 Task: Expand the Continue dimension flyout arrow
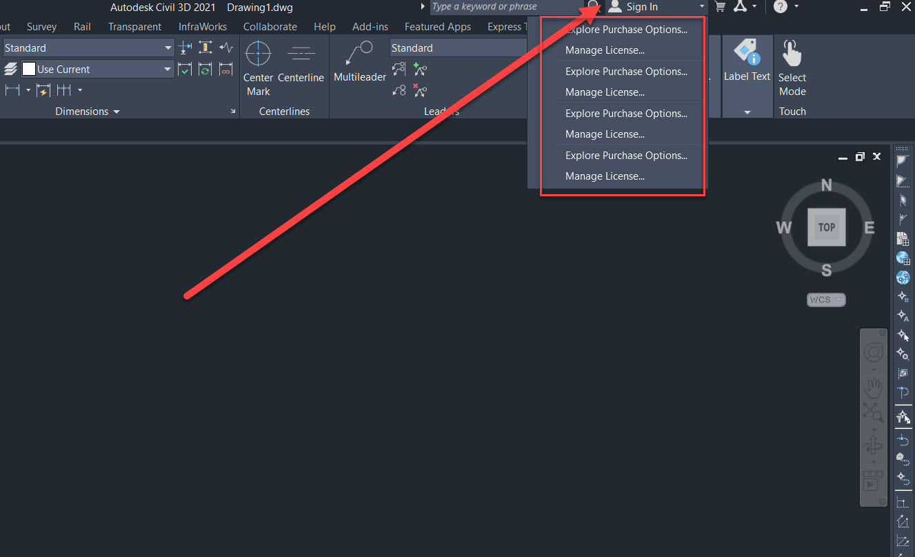(x=80, y=90)
